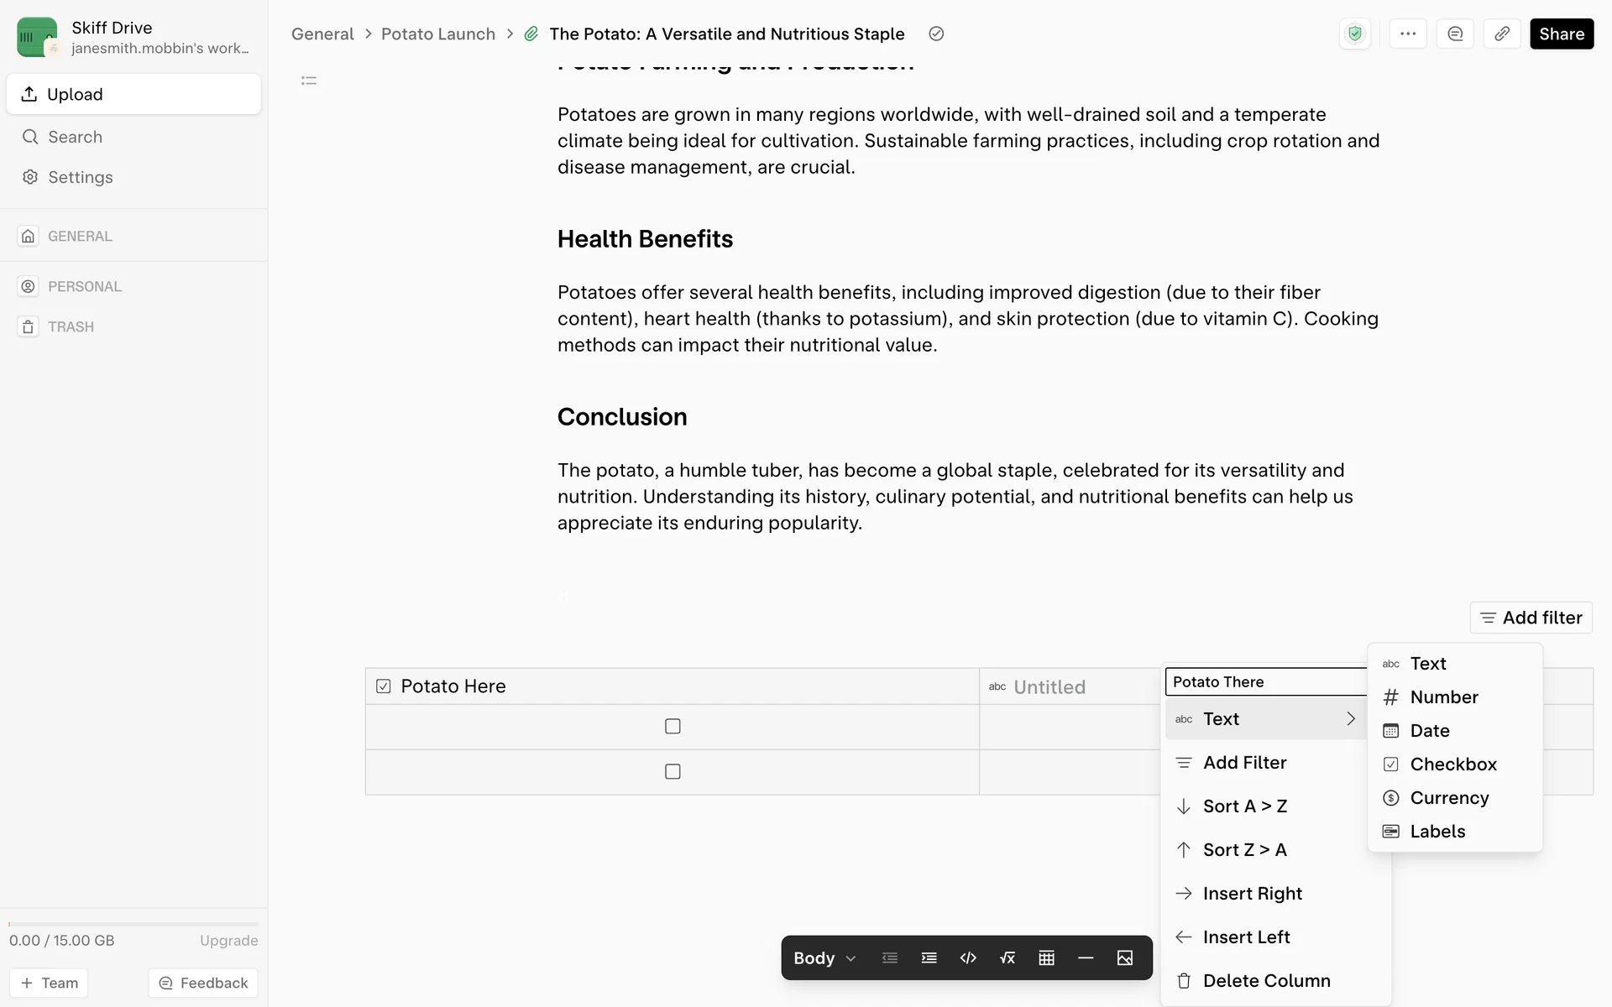Screen dimensions: 1612x1007
Task: Click the code block icon in toolbar
Action: pos(968,958)
